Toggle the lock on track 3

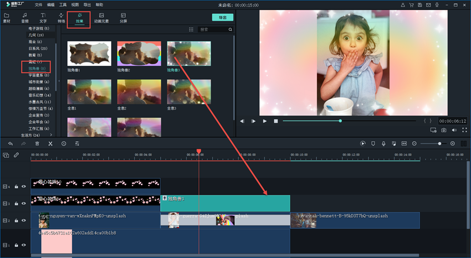click(x=17, y=204)
